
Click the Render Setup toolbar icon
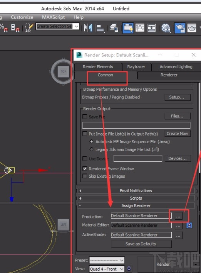click(180, 28)
